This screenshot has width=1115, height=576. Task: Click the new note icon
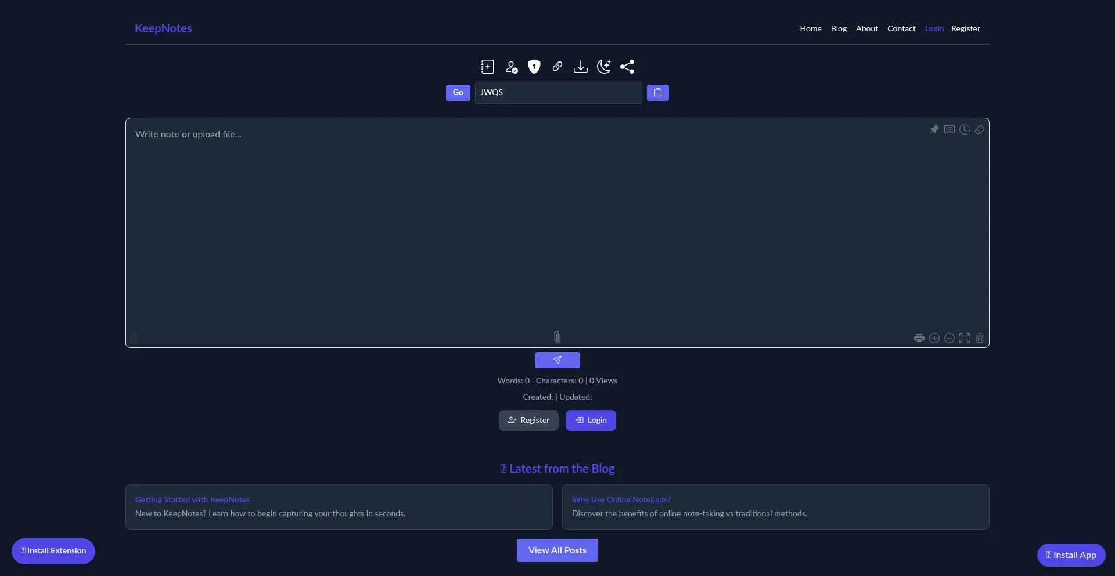(487, 67)
